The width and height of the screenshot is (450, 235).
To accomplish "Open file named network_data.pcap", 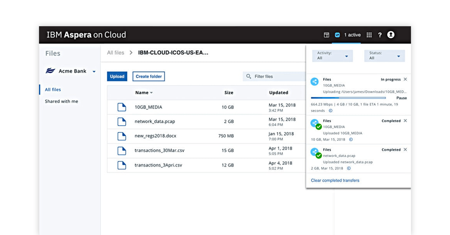I will (x=155, y=122).
